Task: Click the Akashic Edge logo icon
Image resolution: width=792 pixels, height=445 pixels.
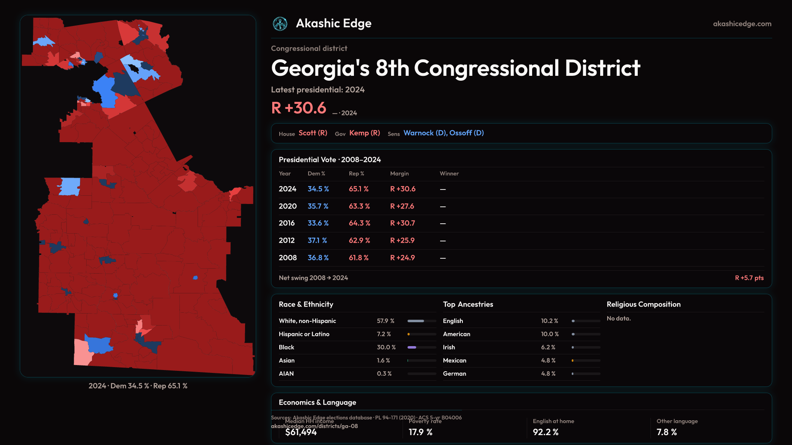Action: tap(280, 24)
